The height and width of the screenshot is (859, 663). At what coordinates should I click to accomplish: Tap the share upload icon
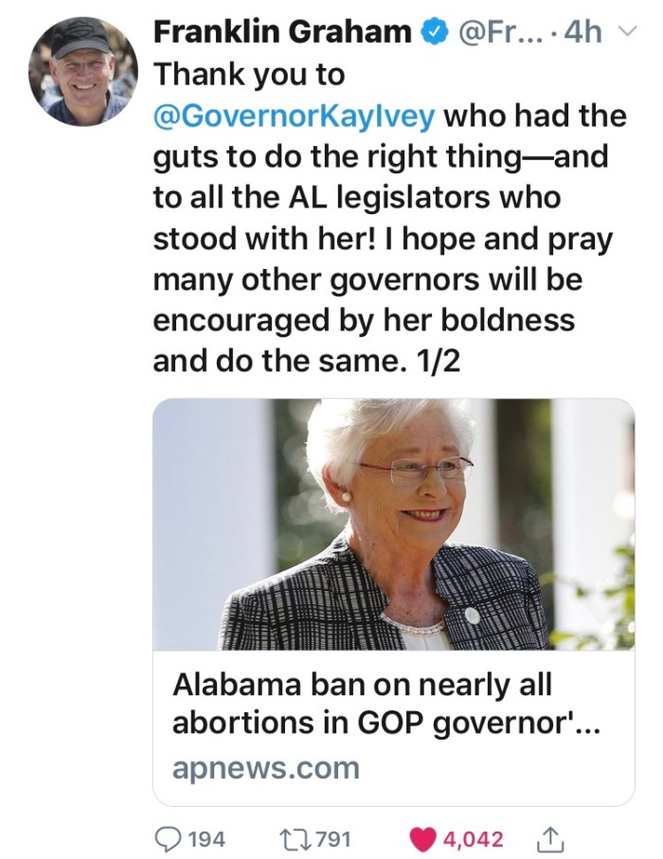tap(550, 838)
